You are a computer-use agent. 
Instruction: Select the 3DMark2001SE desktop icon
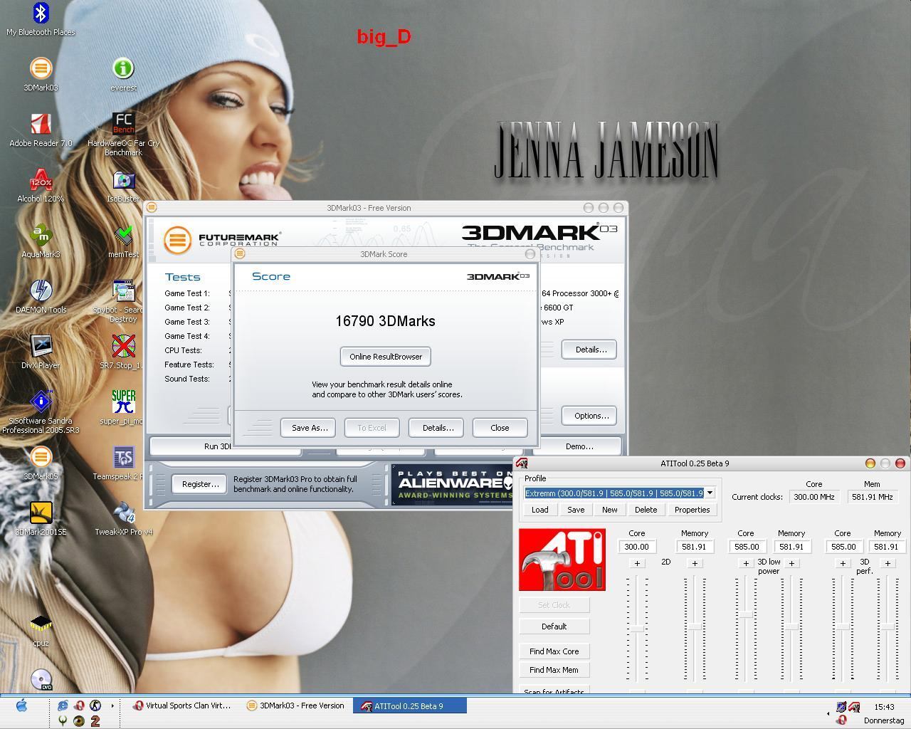pos(41,519)
